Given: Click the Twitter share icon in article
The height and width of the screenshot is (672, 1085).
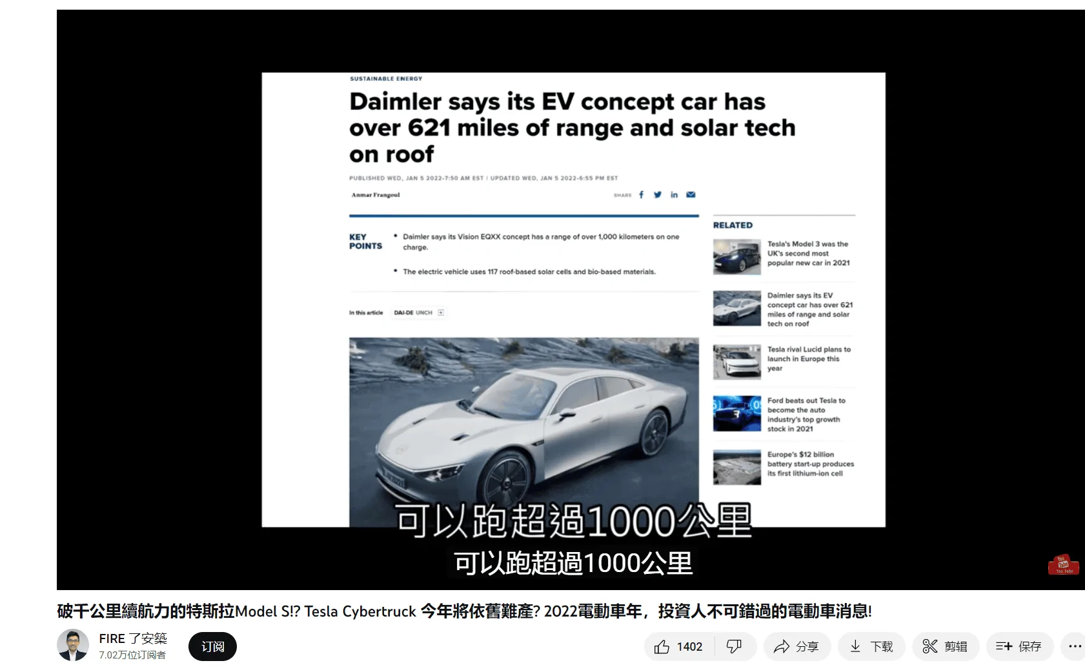Looking at the screenshot, I should [657, 195].
